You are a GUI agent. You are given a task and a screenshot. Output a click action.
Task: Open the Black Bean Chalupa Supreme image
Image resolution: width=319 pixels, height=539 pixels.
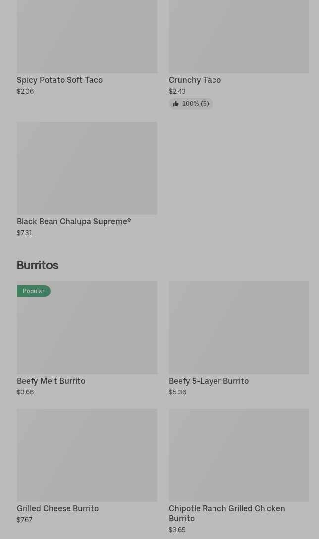tap(87, 168)
